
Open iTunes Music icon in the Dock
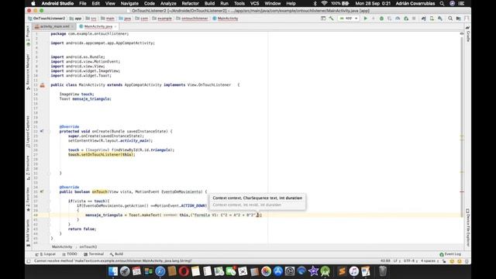(x=353, y=271)
